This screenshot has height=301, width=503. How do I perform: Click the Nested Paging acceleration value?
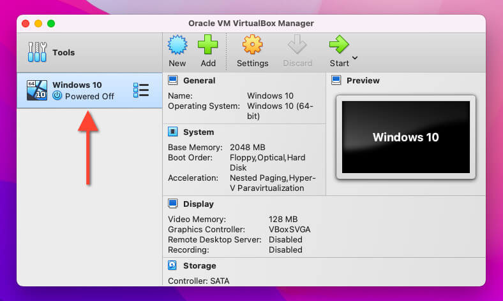click(273, 183)
